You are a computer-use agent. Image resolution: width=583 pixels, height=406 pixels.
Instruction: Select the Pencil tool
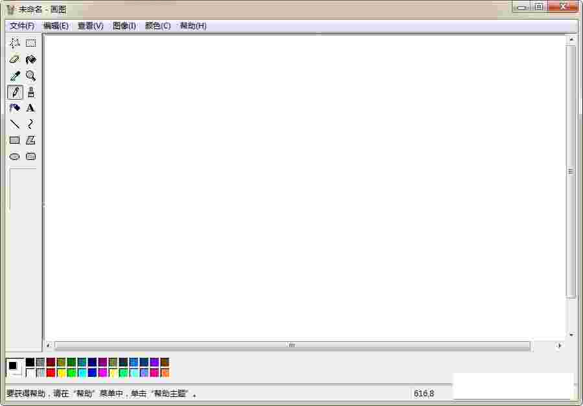(14, 91)
